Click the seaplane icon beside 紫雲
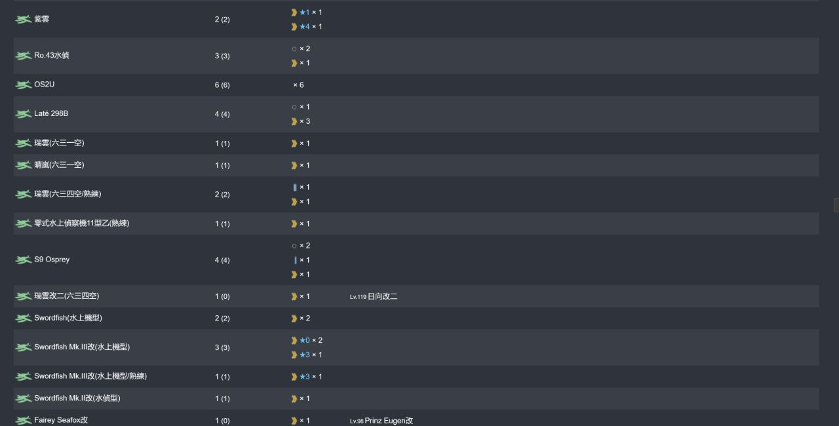 [x=23, y=20]
